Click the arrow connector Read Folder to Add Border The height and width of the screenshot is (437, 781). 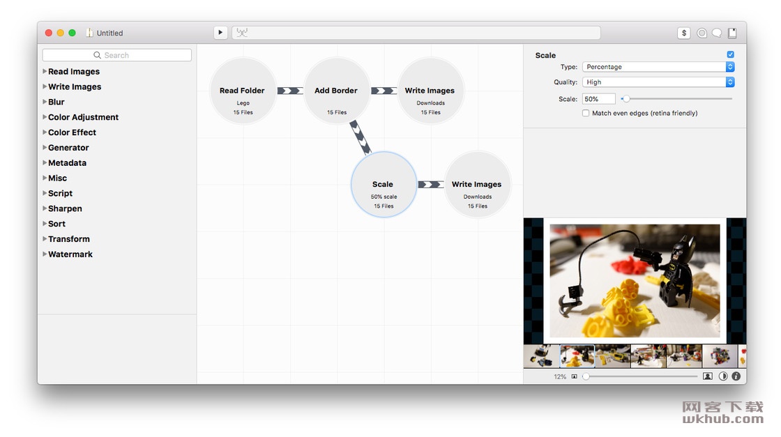(290, 91)
